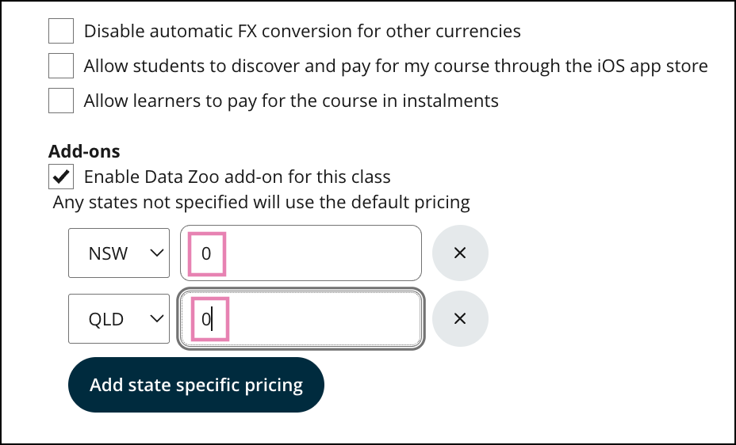Delete the QLD pricing row

(x=460, y=319)
